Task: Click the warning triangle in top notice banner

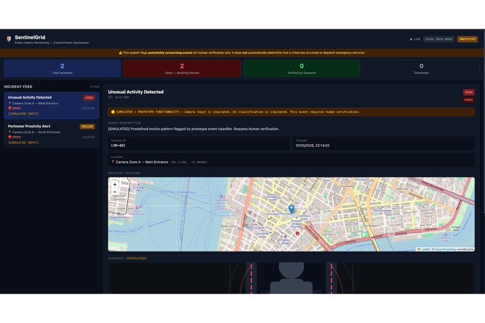Action: click(120, 52)
